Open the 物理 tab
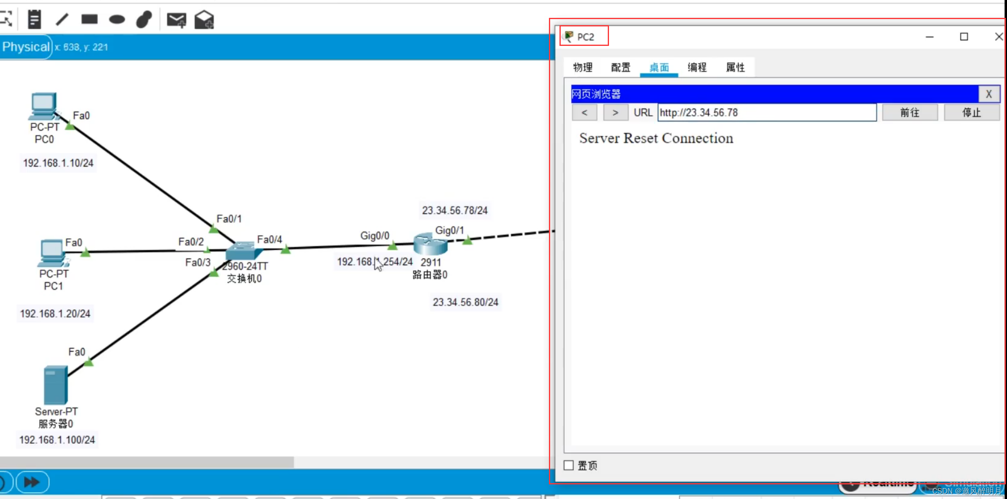The width and height of the screenshot is (1007, 499). [583, 67]
